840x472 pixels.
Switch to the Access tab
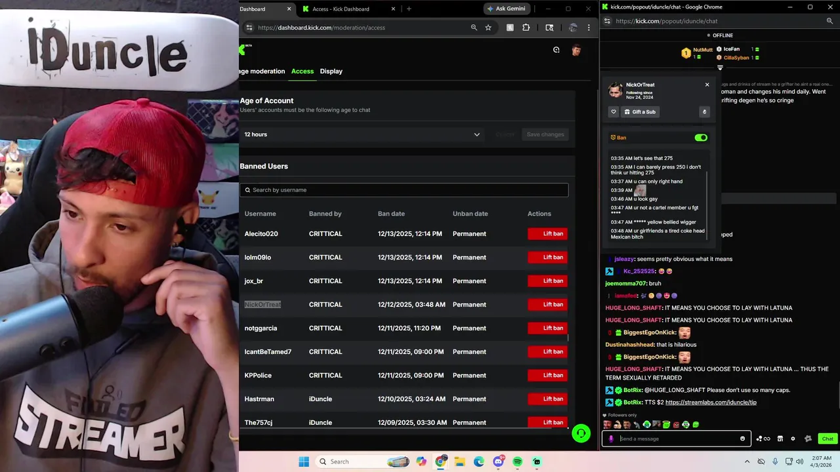[303, 71]
